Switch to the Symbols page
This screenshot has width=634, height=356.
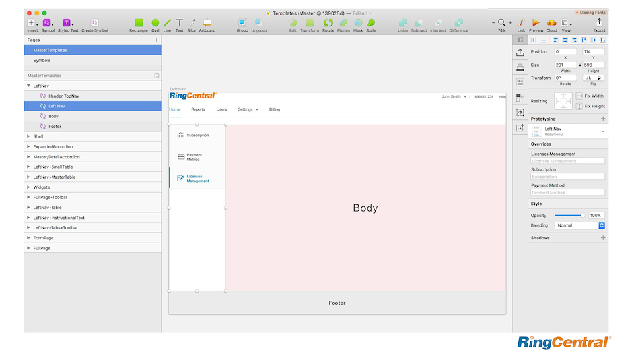[x=42, y=61]
